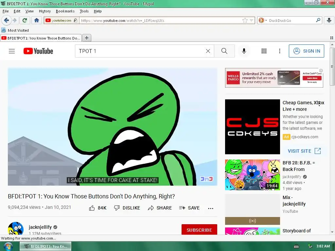The width and height of the screenshot is (335, 251).
Task: Click the taskbar clock 3:02 AM
Action: [x=323, y=246]
